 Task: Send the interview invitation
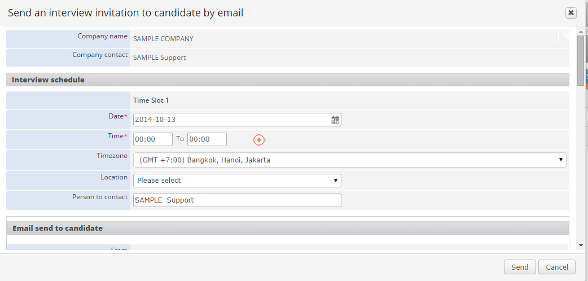(x=520, y=267)
